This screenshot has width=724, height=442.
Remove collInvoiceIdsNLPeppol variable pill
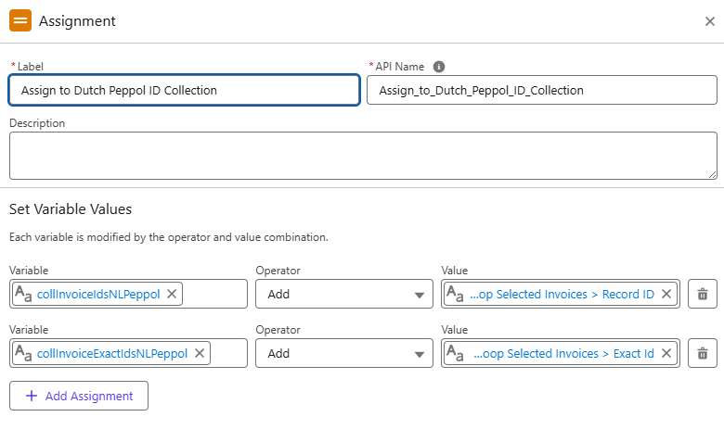point(172,294)
